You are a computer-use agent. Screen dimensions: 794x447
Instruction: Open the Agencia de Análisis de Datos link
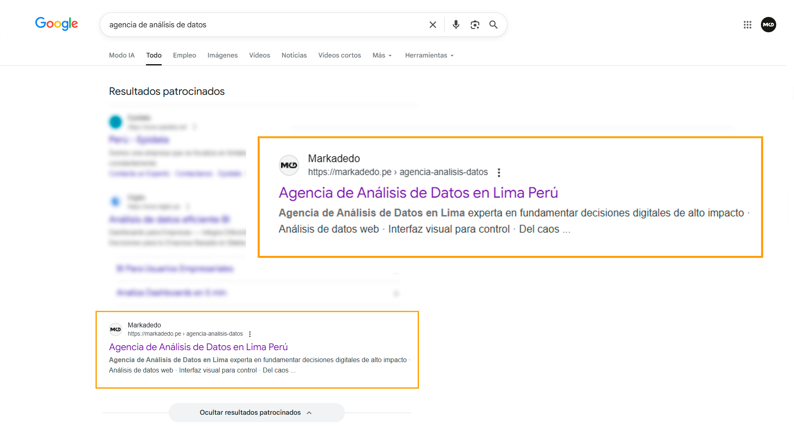coord(418,192)
